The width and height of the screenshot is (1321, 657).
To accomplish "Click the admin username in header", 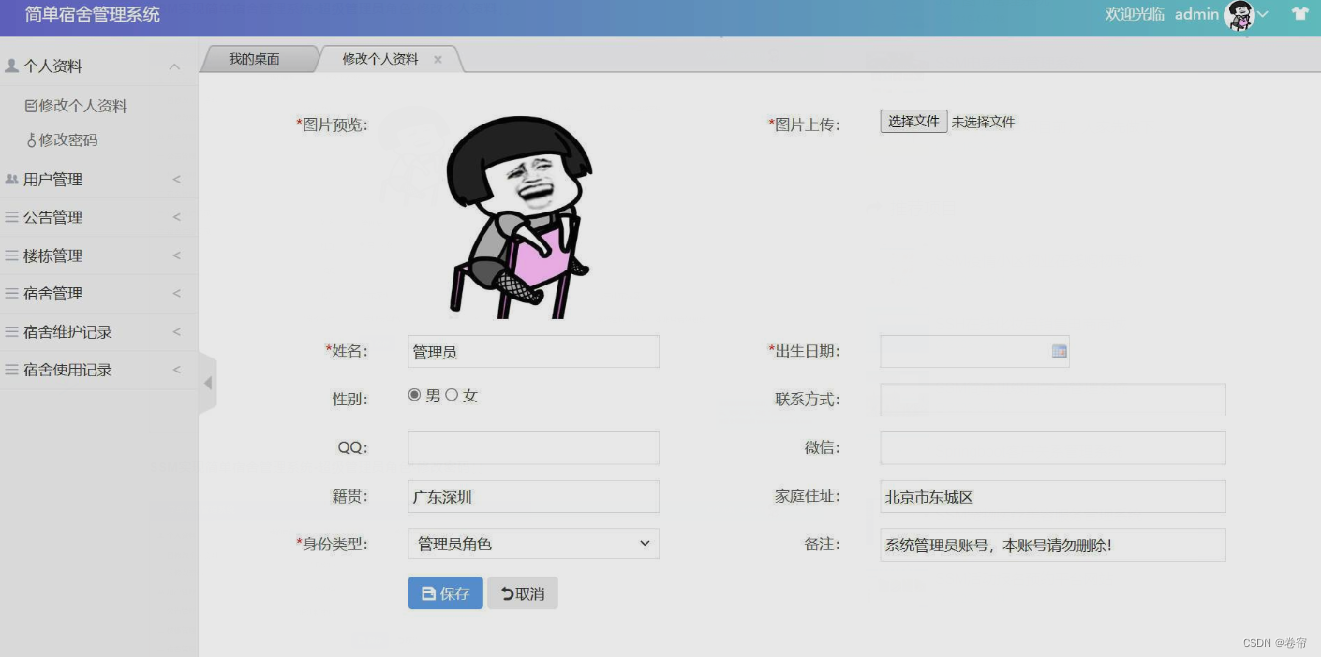I will click(1197, 14).
